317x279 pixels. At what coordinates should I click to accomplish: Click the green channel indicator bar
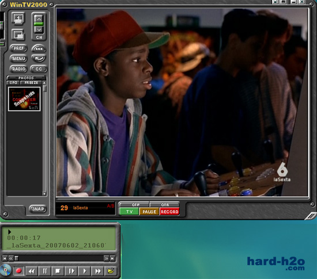coord(39,24)
